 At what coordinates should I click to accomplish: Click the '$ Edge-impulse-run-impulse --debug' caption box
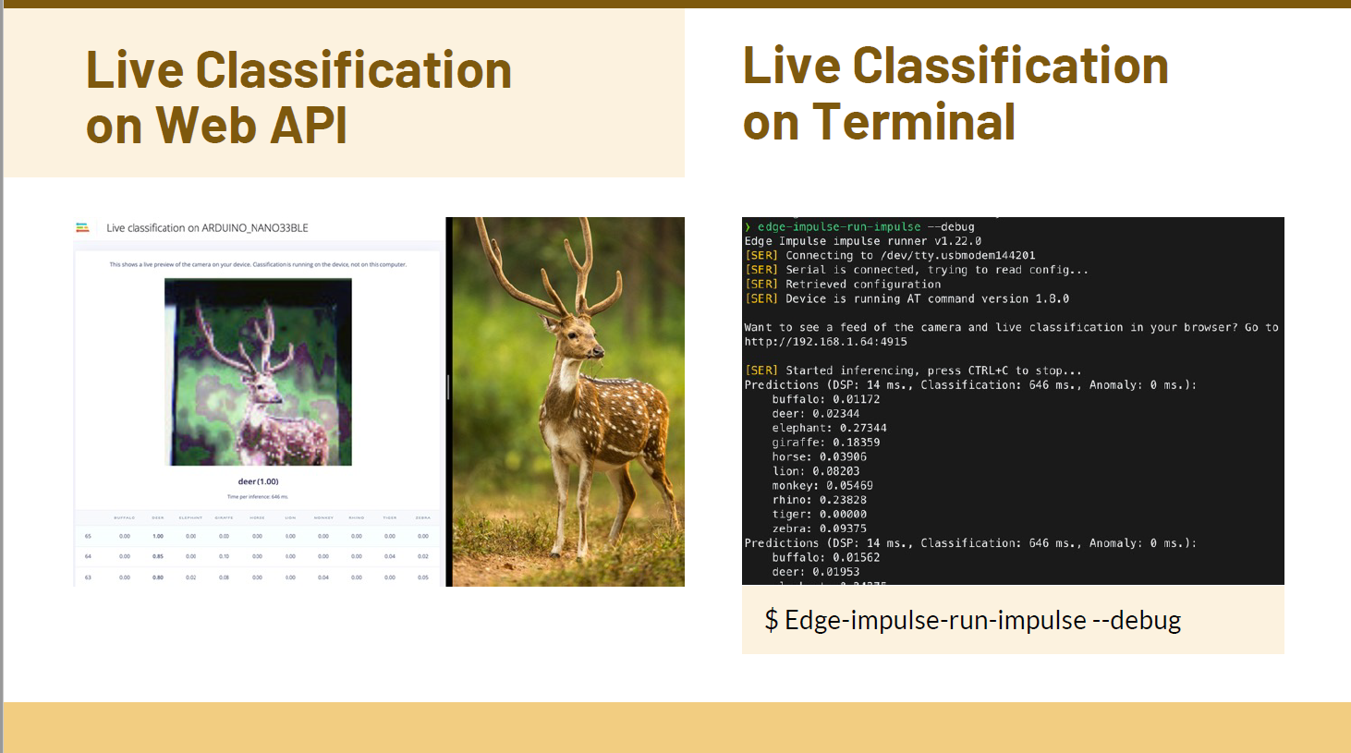click(x=1012, y=620)
